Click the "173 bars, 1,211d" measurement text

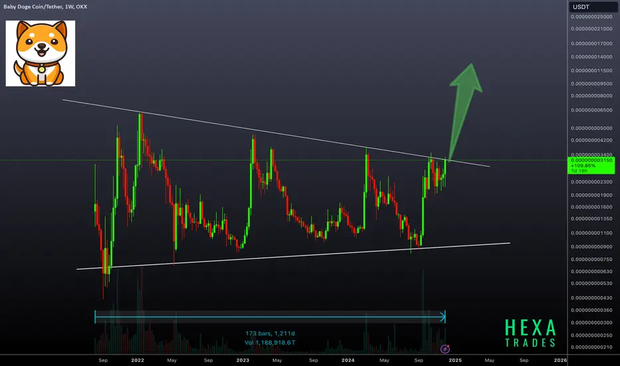click(x=270, y=333)
